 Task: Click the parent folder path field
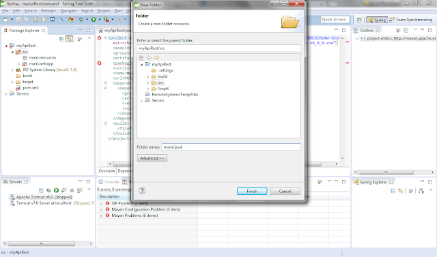click(x=218, y=48)
